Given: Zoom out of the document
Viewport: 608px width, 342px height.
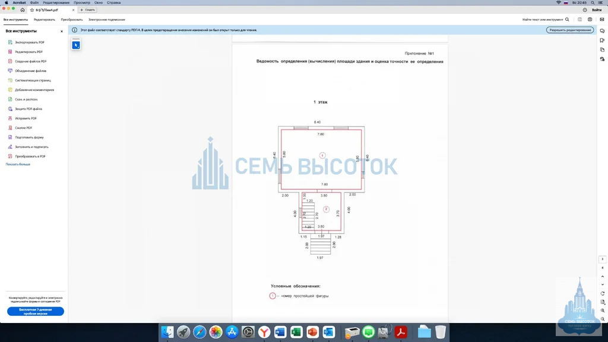Looking at the screenshot, I should pyautogui.click(x=603, y=319).
